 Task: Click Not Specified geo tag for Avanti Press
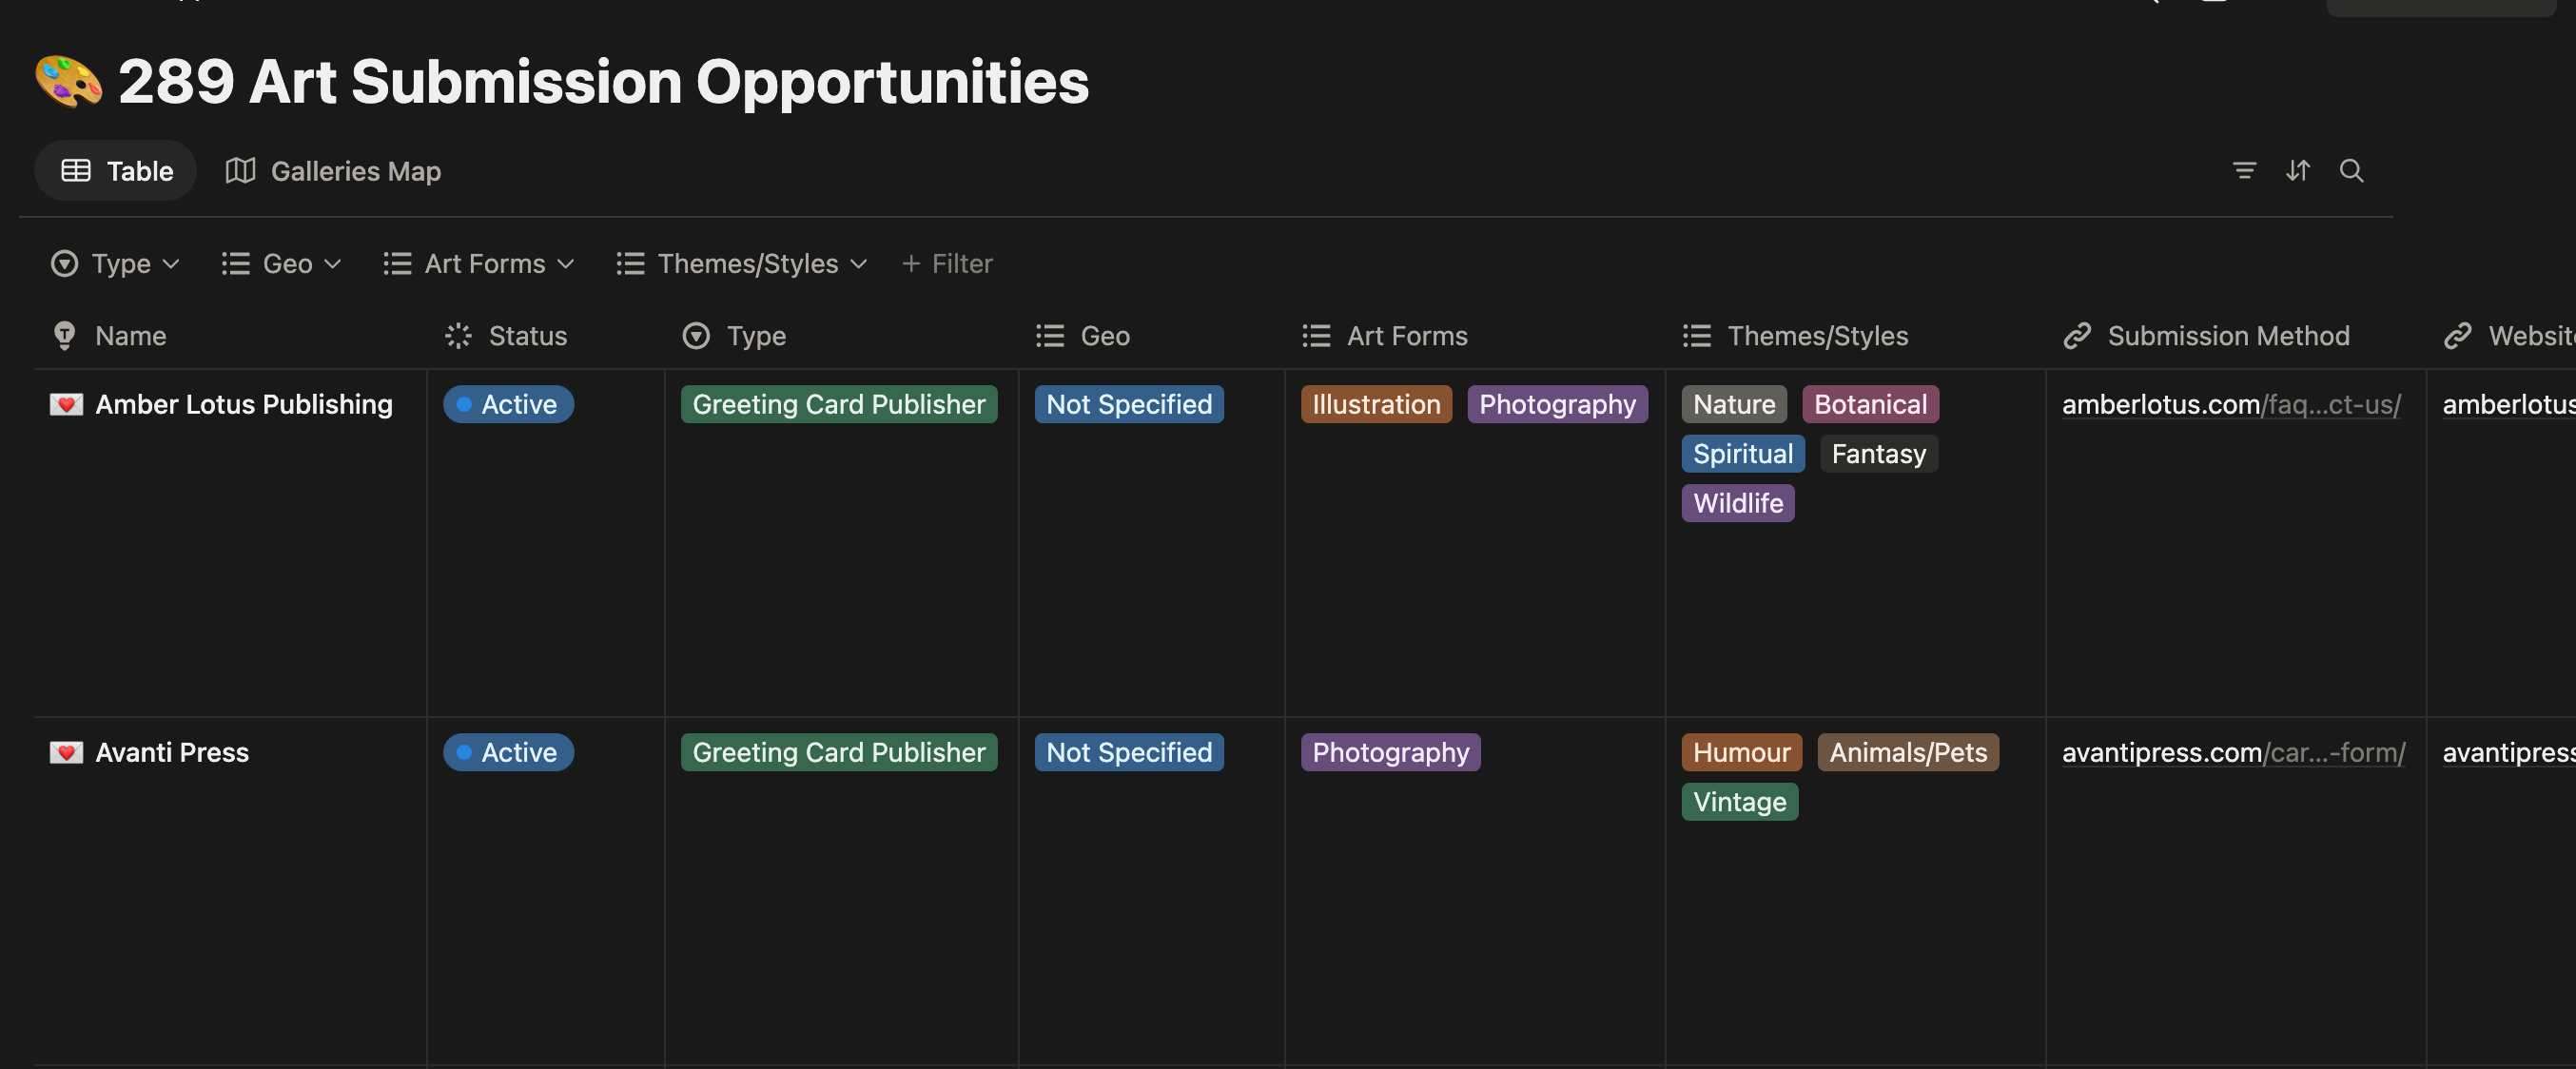[x=1129, y=752]
